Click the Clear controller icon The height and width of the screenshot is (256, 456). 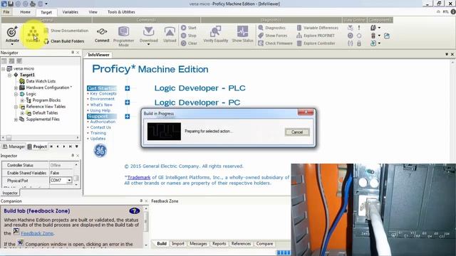point(184,43)
